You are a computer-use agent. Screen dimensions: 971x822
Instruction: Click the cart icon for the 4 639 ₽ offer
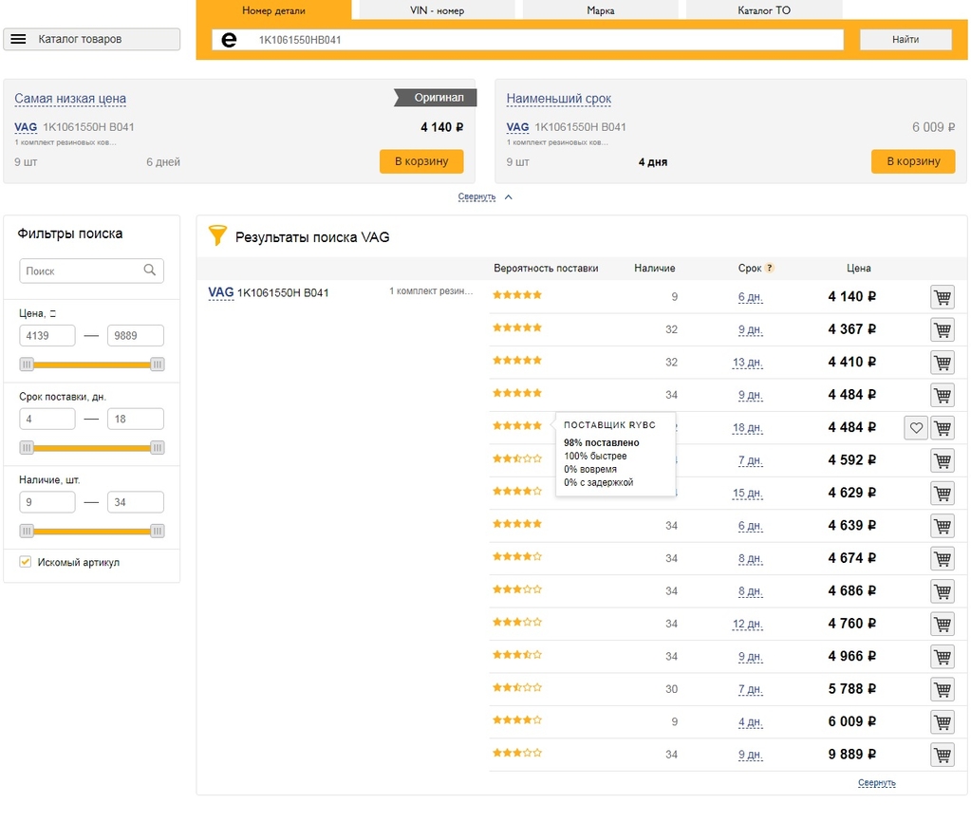pos(943,526)
